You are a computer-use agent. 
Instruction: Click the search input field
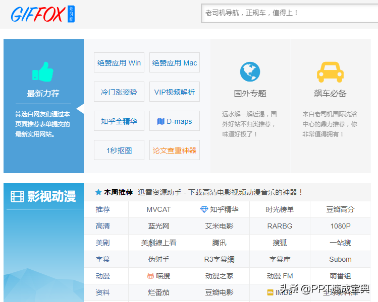(288, 13)
